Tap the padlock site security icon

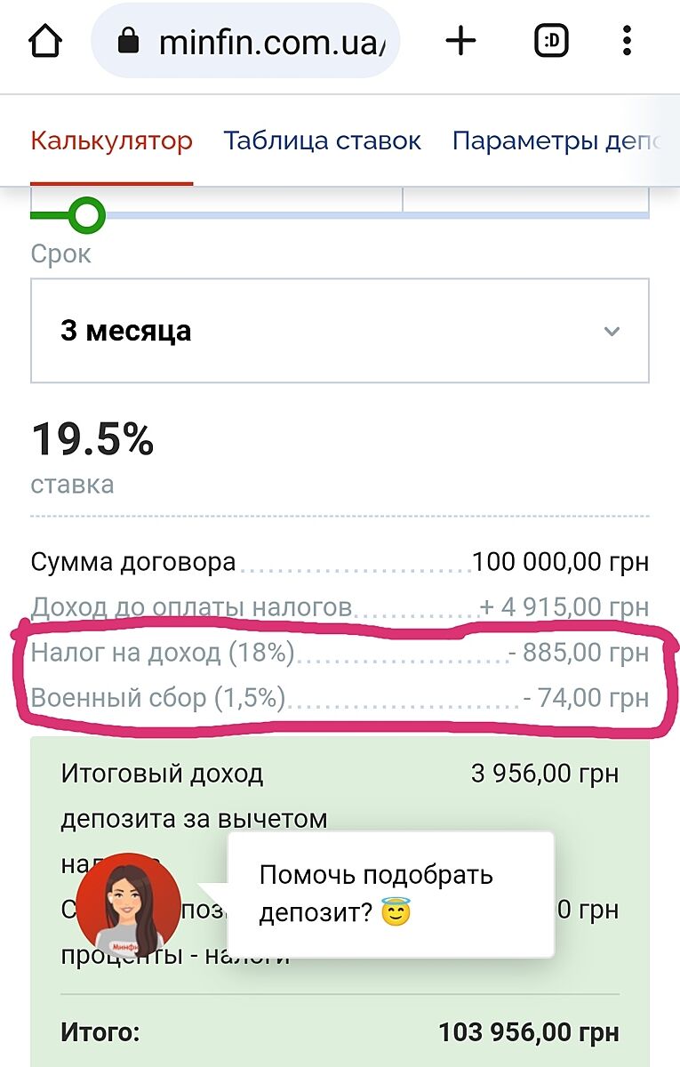click(x=130, y=43)
